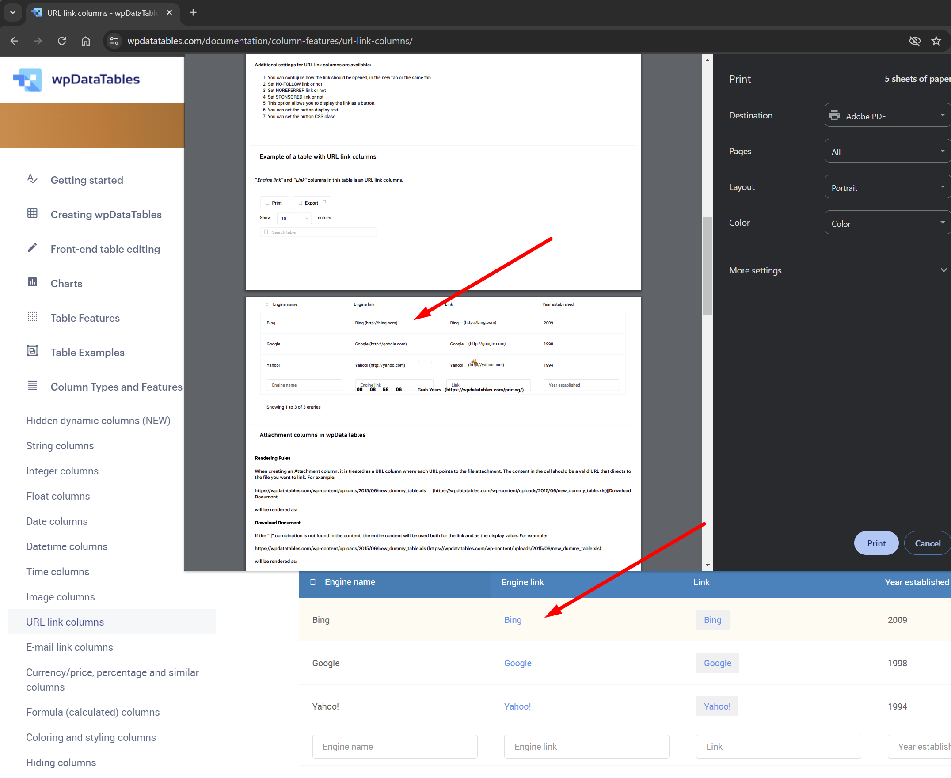Image resolution: width=951 pixels, height=778 pixels.
Task: Click the print preview scrollbar thumb
Action: coord(708,266)
